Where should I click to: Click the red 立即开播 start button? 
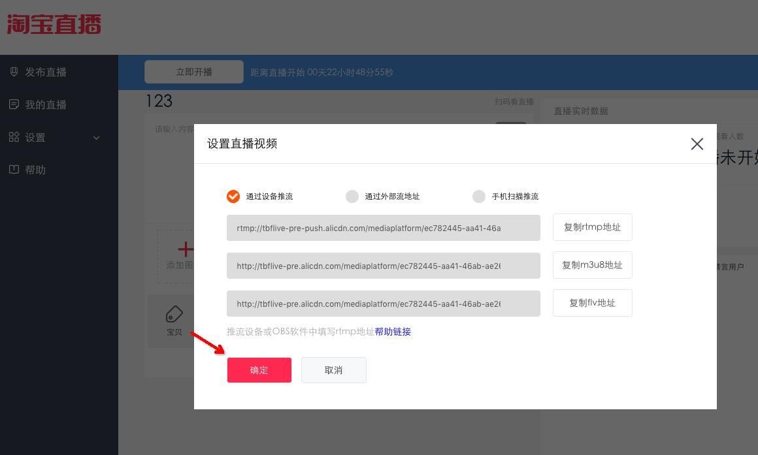(193, 72)
